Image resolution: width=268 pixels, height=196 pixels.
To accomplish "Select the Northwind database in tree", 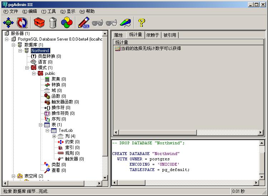I will click(40, 51).
